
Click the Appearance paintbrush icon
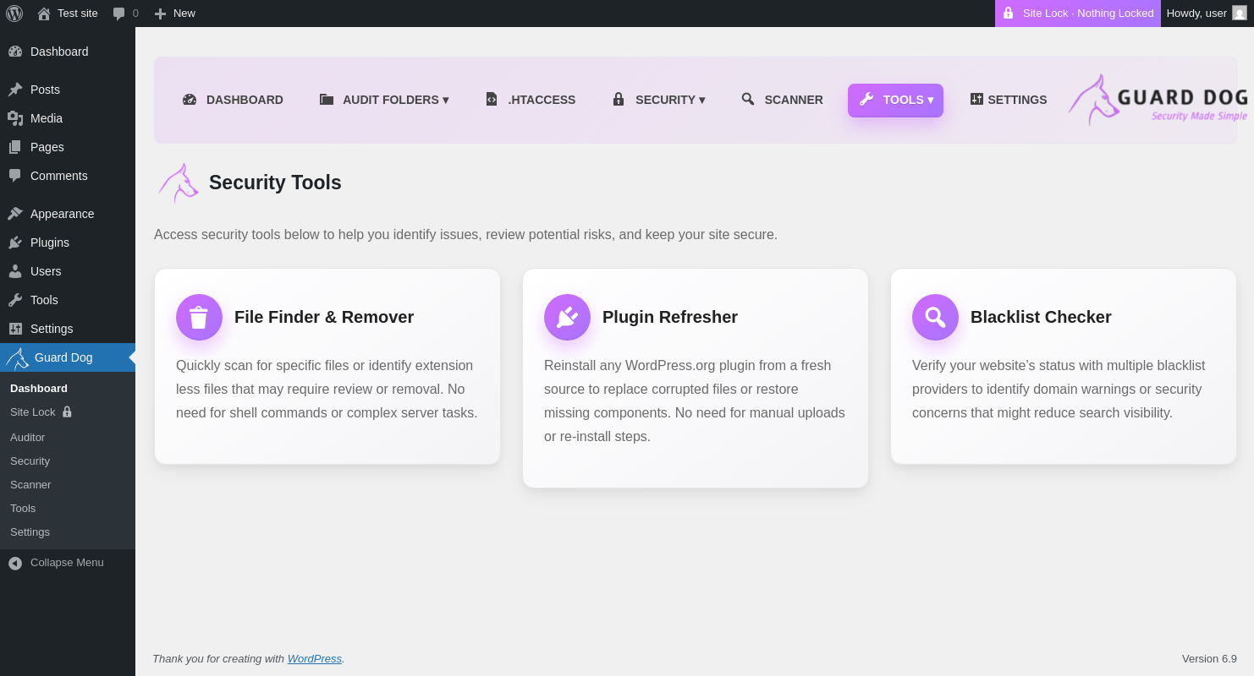click(x=15, y=214)
